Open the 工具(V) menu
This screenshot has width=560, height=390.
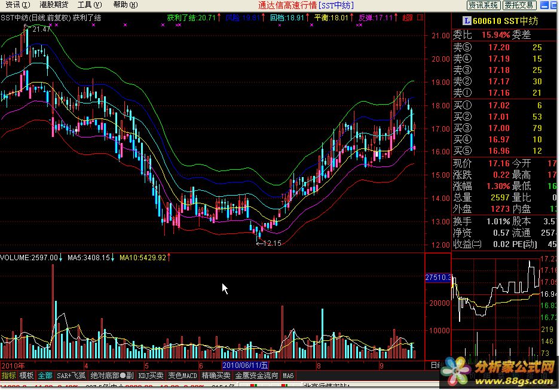(x=89, y=5)
